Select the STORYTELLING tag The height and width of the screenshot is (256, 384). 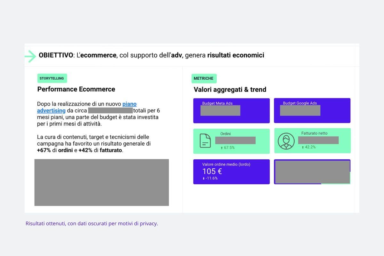coord(52,78)
